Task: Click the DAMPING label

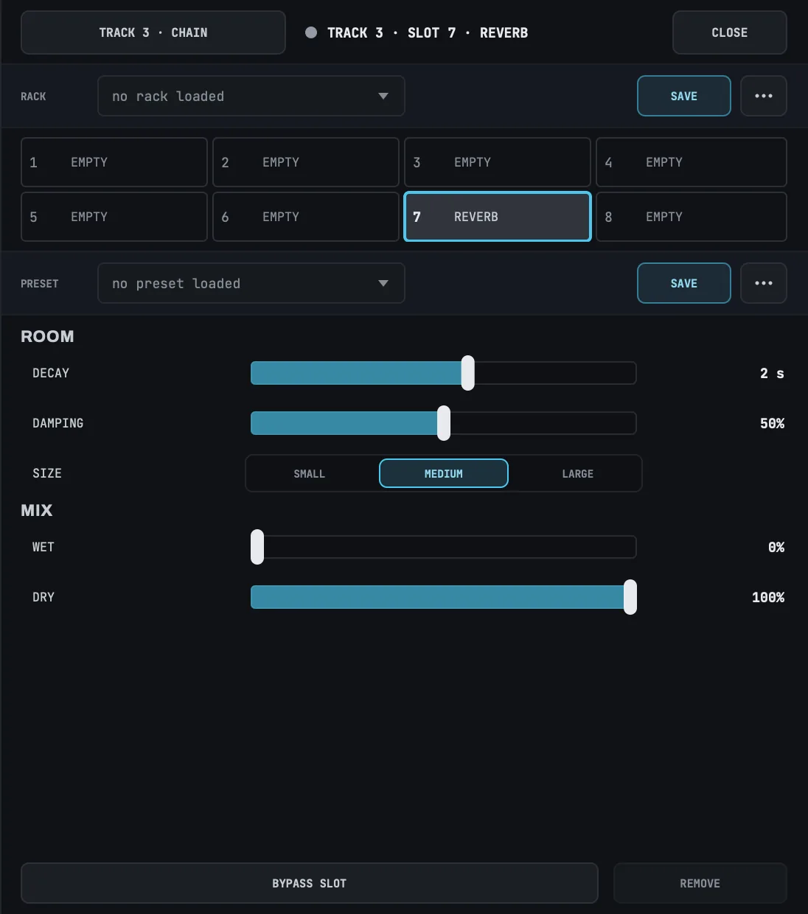Action: tap(58, 423)
